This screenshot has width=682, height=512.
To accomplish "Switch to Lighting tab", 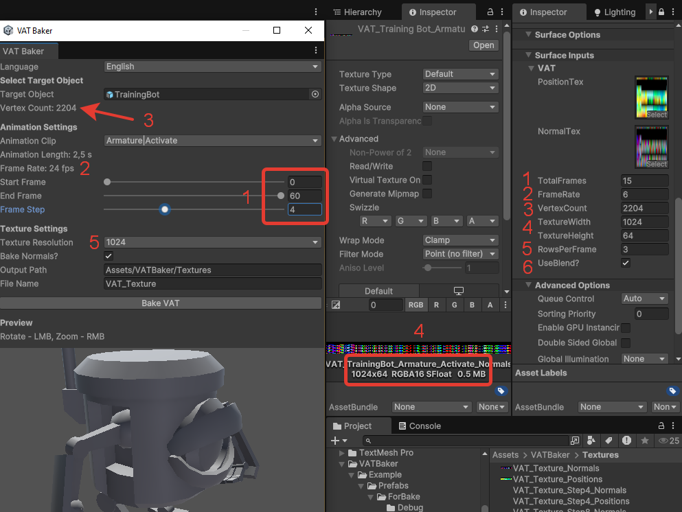I will tap(615, 12).
